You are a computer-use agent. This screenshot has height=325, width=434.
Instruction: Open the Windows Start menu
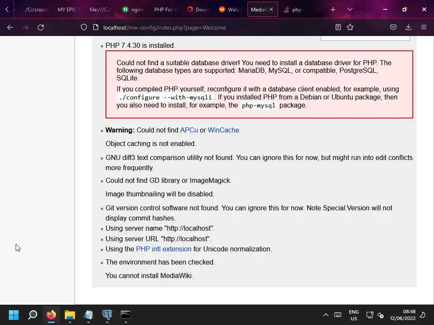(x=14, y=315)
